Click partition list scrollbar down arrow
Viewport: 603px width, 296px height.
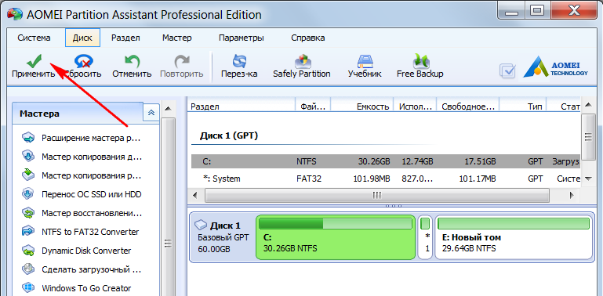click(x=587, y=179)
